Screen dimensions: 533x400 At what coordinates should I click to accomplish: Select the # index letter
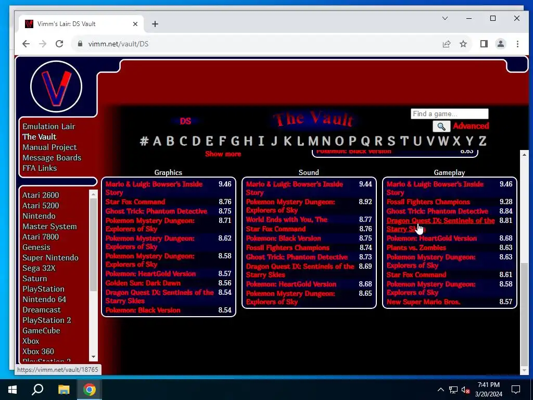144,141
